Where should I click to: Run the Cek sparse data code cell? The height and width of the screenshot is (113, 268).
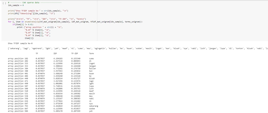[4, 3]
